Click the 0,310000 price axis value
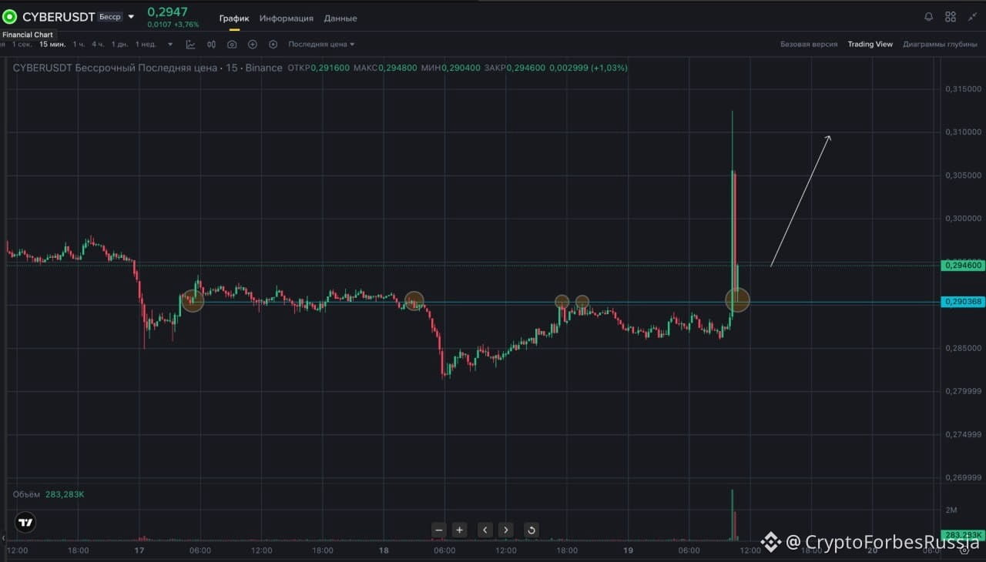This screenshot has width=986, height=562. pos(963,132)
